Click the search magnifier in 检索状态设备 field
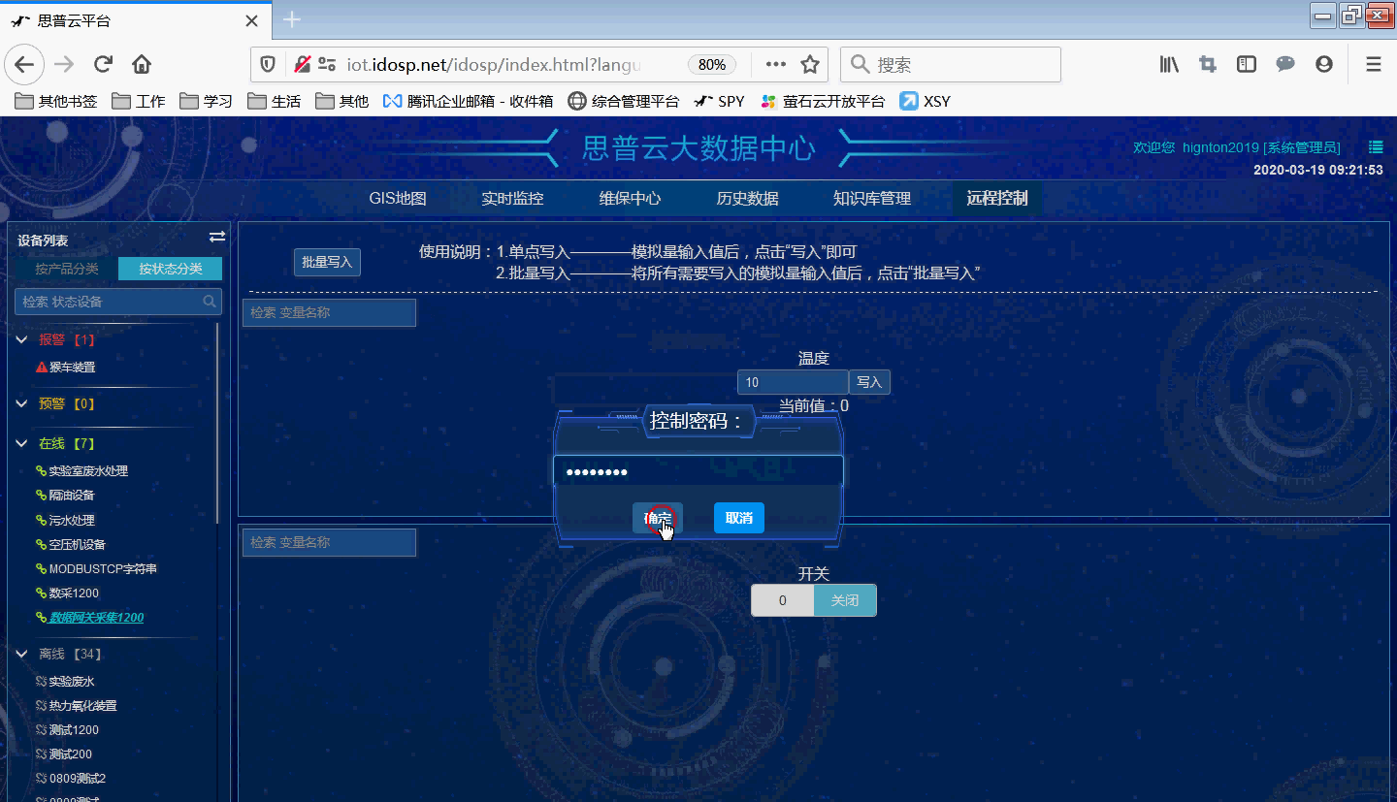Viewport: 1397px width, 802px height. click(x=209, y=302)
